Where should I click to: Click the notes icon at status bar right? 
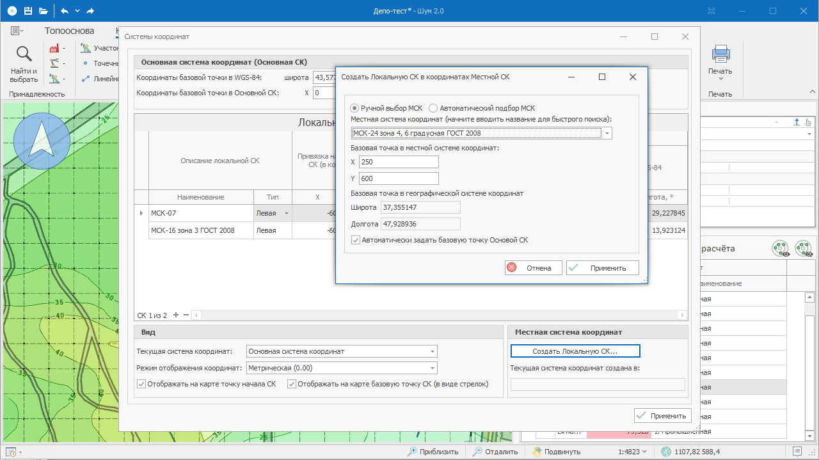pyautogui.click(x=797, y=452)
